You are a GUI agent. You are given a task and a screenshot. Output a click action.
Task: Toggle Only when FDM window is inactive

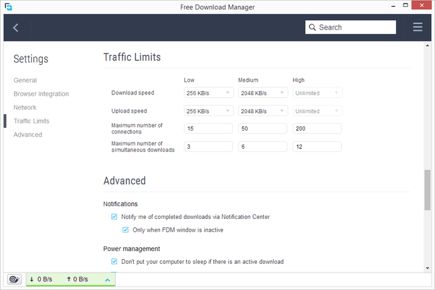(125, 230)
